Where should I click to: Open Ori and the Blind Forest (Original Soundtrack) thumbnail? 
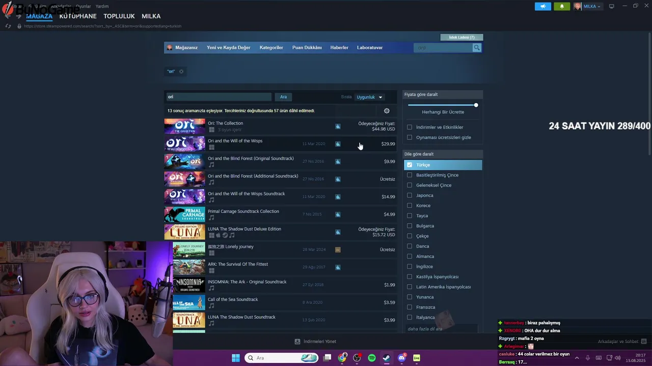184,162
